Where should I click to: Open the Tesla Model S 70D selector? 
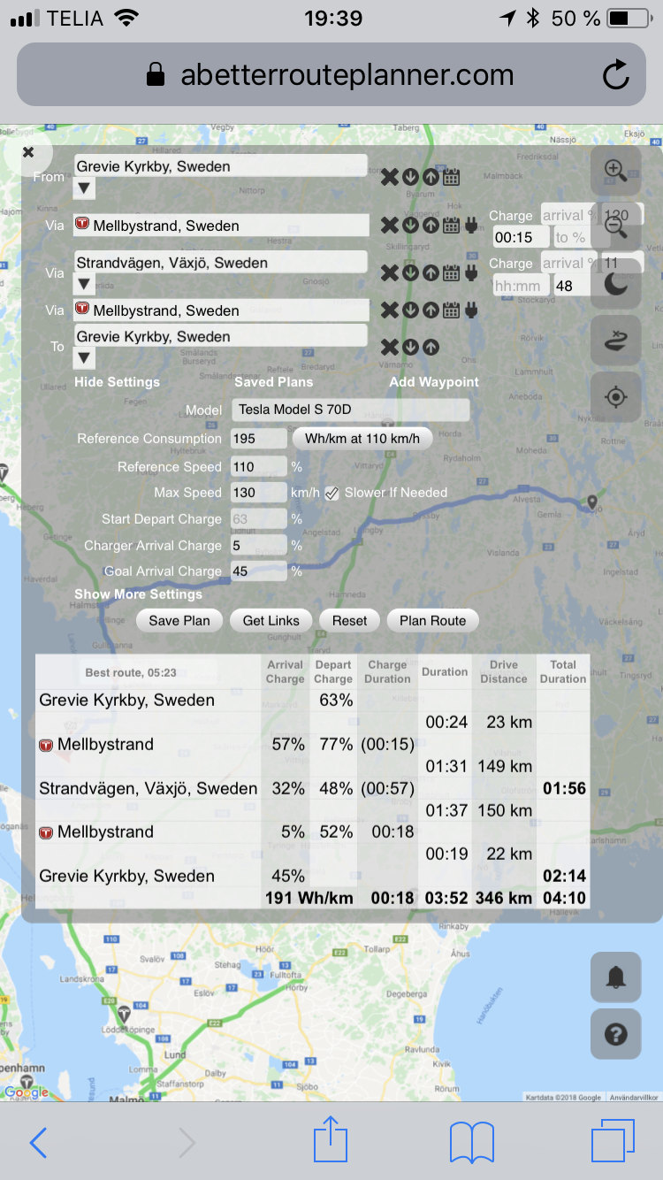pos(350,410)
